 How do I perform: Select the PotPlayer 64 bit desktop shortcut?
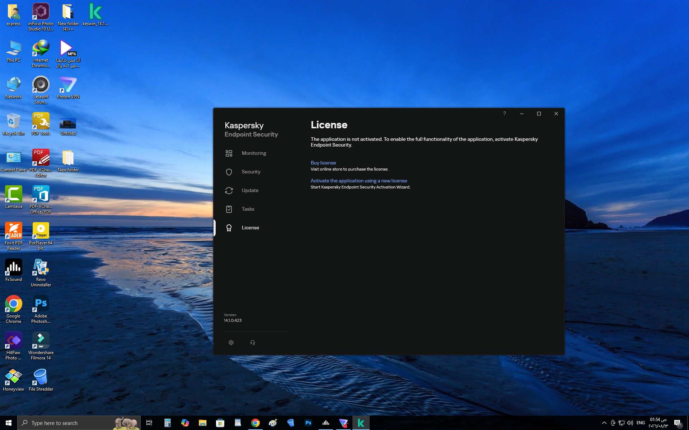pos(41,236)
